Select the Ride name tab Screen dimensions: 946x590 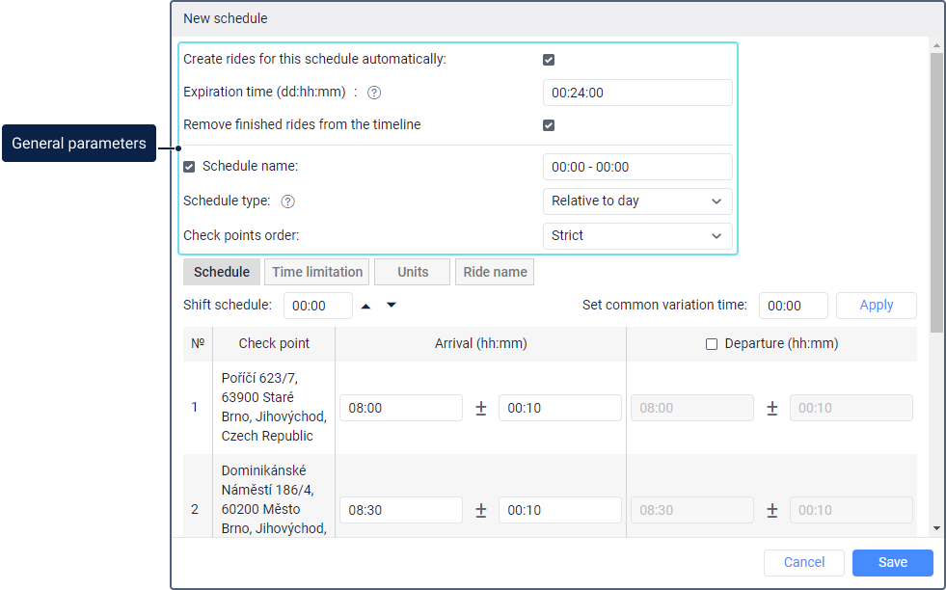(x=495, y=272)
